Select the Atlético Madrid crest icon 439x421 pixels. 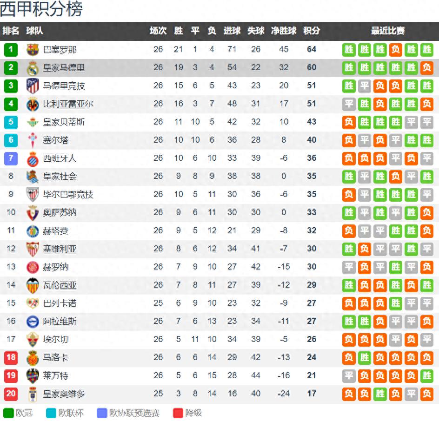tap(33, 86)
